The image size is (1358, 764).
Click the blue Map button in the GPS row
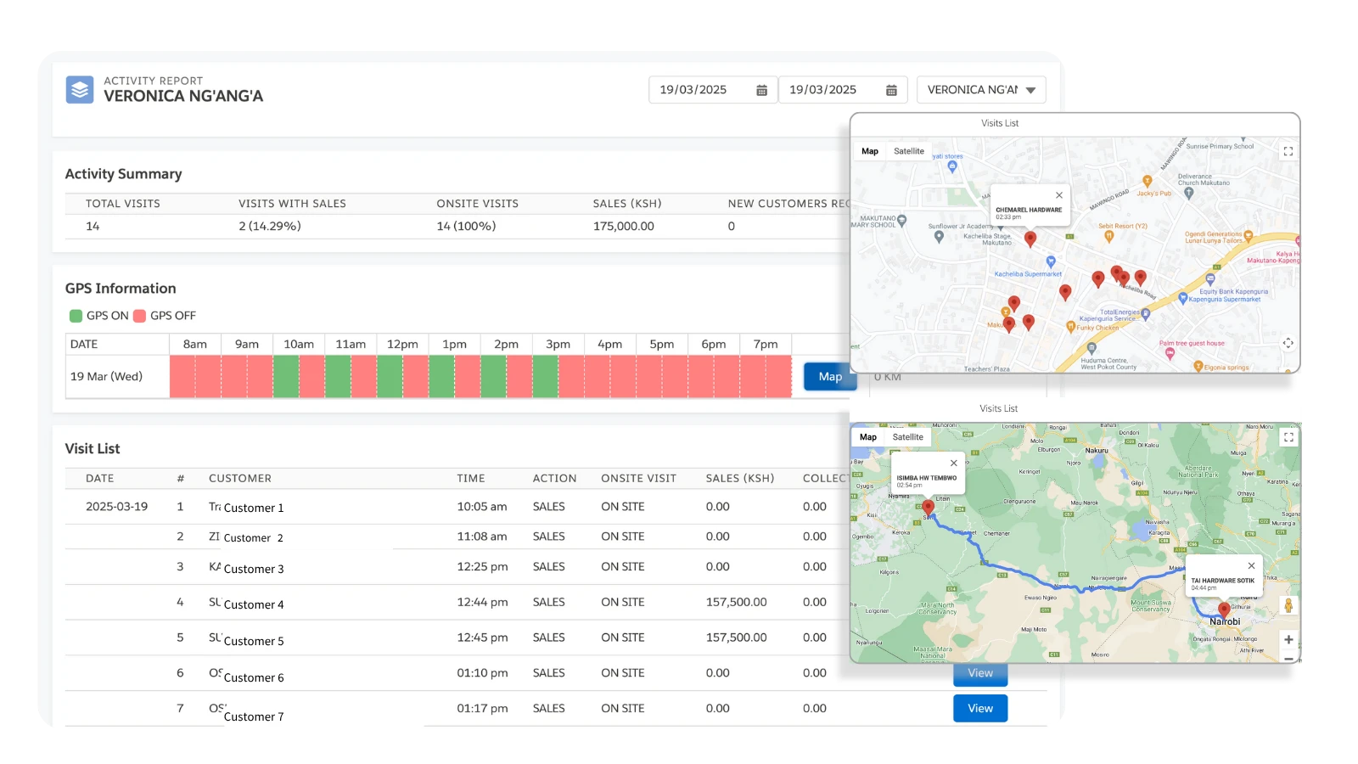tap(830, 376)
